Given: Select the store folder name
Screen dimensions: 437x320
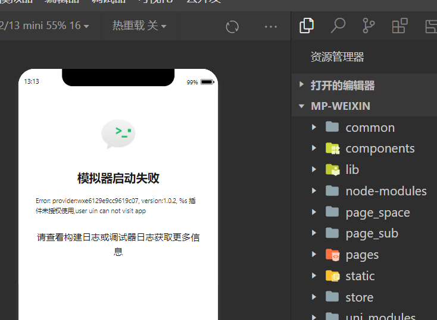Looking at the screenshot, I should coord(360,297).
